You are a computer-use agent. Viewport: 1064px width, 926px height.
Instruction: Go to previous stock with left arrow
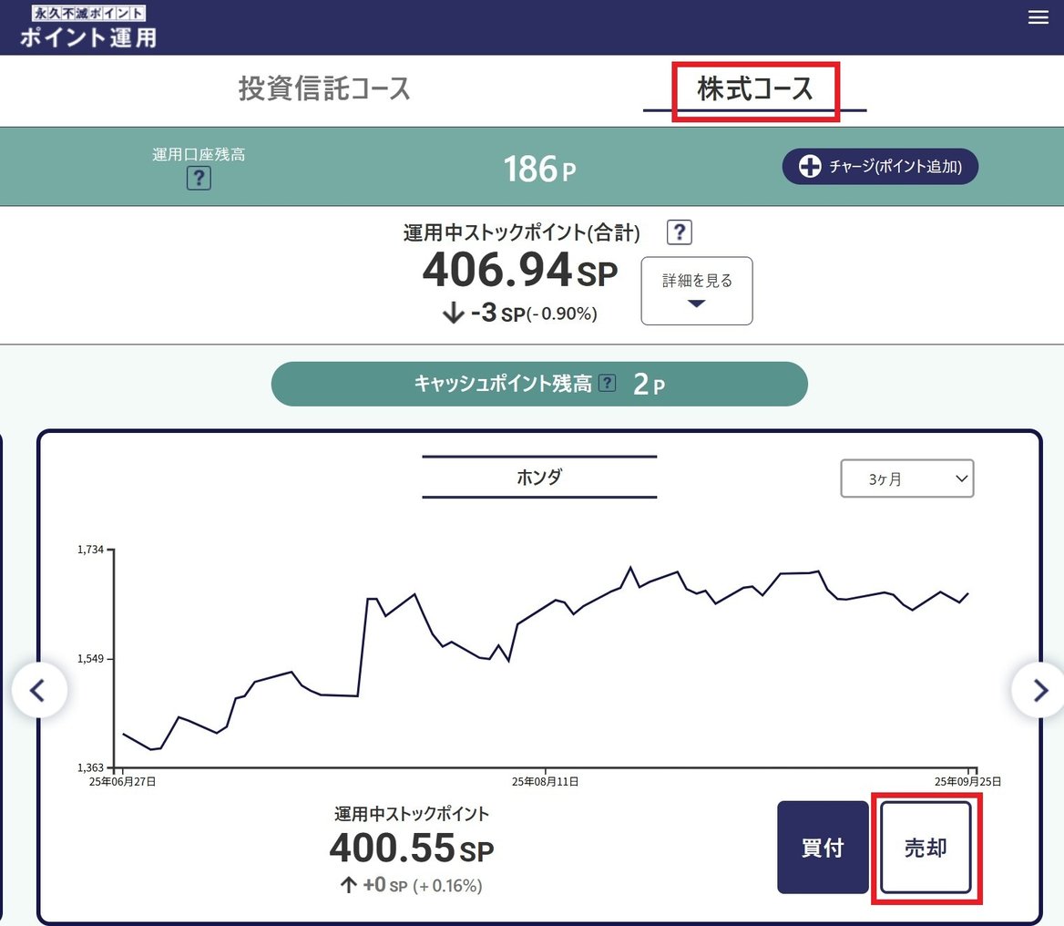(x=38, y=691)
